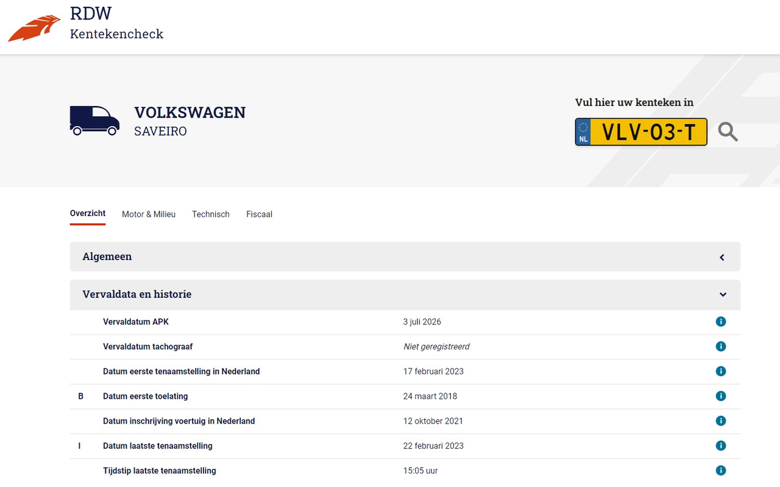The width and height of the screenshot is (780, 487).
Task: Click the 'Tijdstip laatste tenaamstelling' label
Action: click(x=160, y=471)
